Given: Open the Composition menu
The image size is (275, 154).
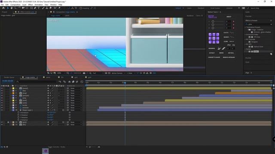Looking at the screenshot, I should (15, 5).
